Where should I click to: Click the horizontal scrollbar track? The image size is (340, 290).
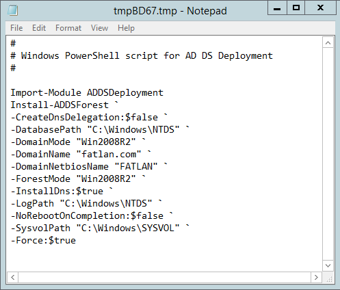(x=164, y=277)
